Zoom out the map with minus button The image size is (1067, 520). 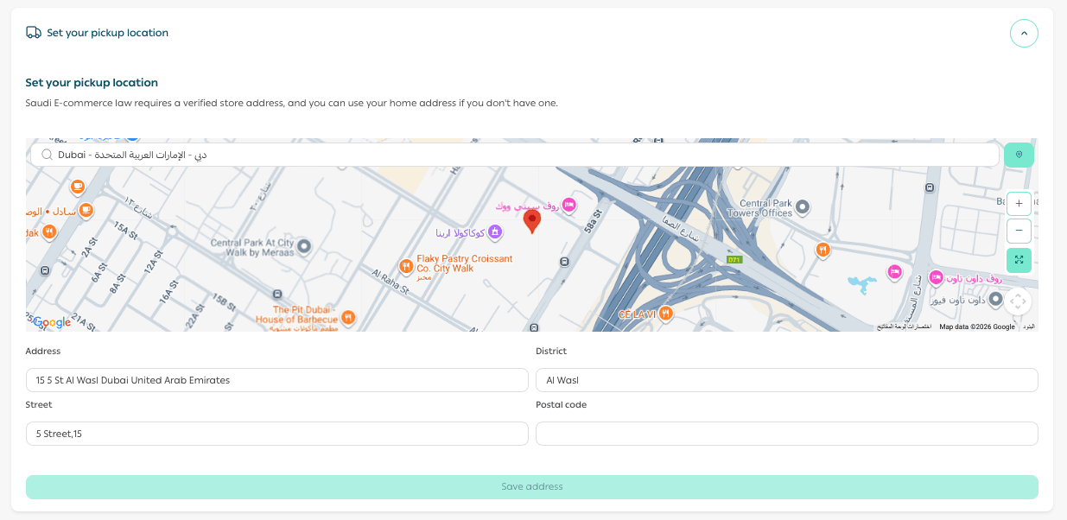(x=1019, y=231)
